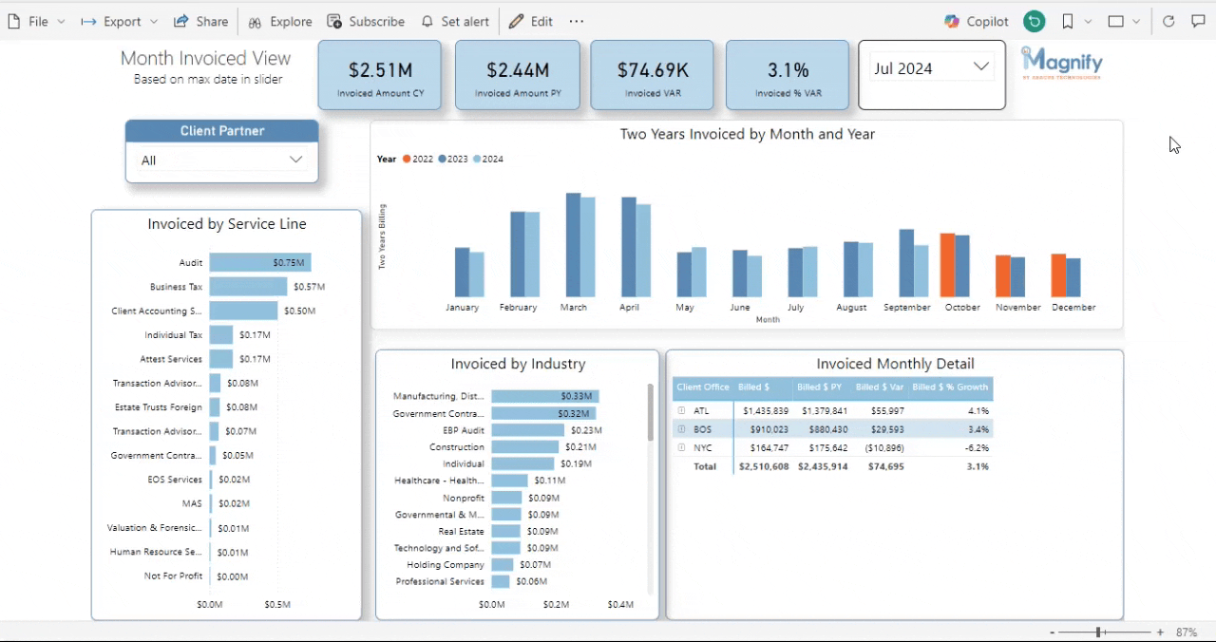Click the Subscribe button

pyautogui.click(x=366, y=21)
